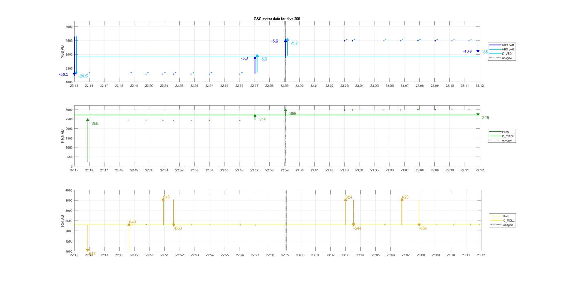Select the -644 roll data label
The image size is (570, 282).
[357, 228]
